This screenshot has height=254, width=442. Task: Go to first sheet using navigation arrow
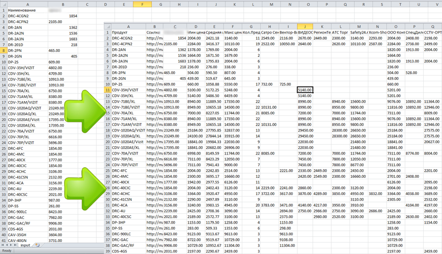coord(3,245)
